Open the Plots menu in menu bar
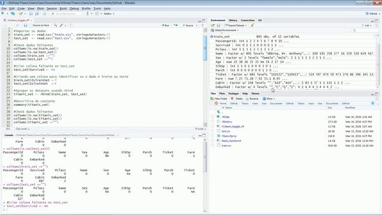This screenshot has width=382, height=215. [x=41, y=8]
